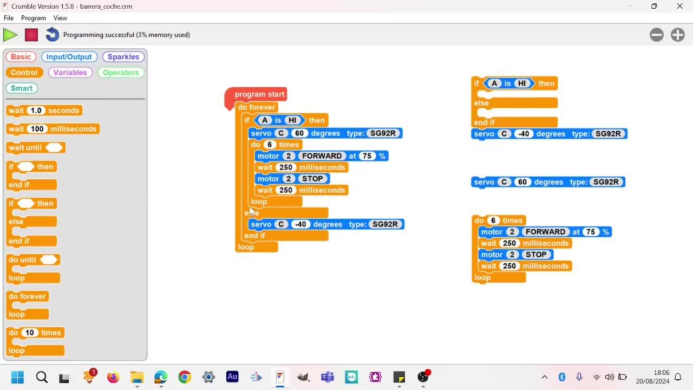Edit the 1.0 seconds value in the palette

click(x=36, y=110)
